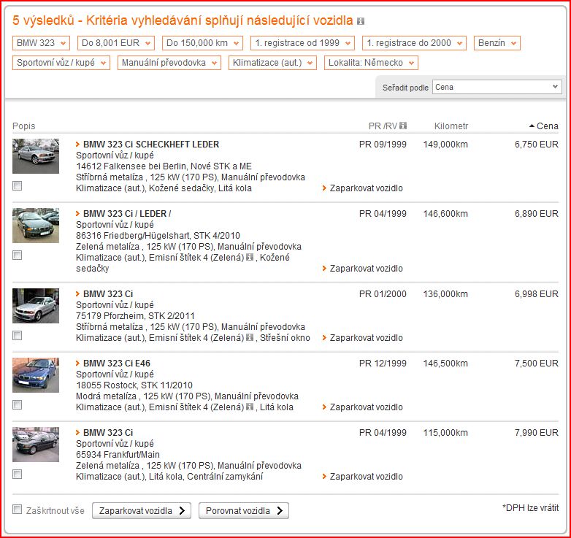Screen dimensions: 571x538
Task: Click the 7,990 EUR price
Action: (537, 432)
